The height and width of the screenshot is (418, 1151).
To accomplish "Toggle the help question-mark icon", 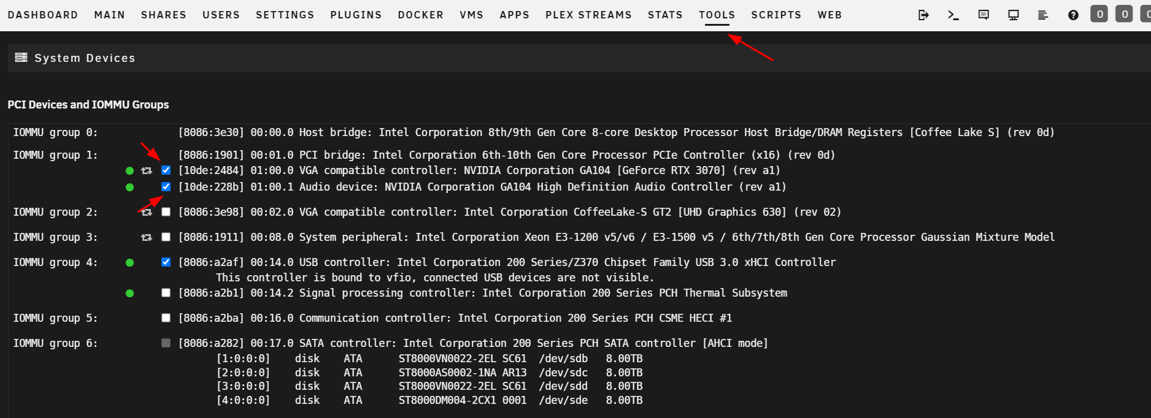I will click(1073, 15).
